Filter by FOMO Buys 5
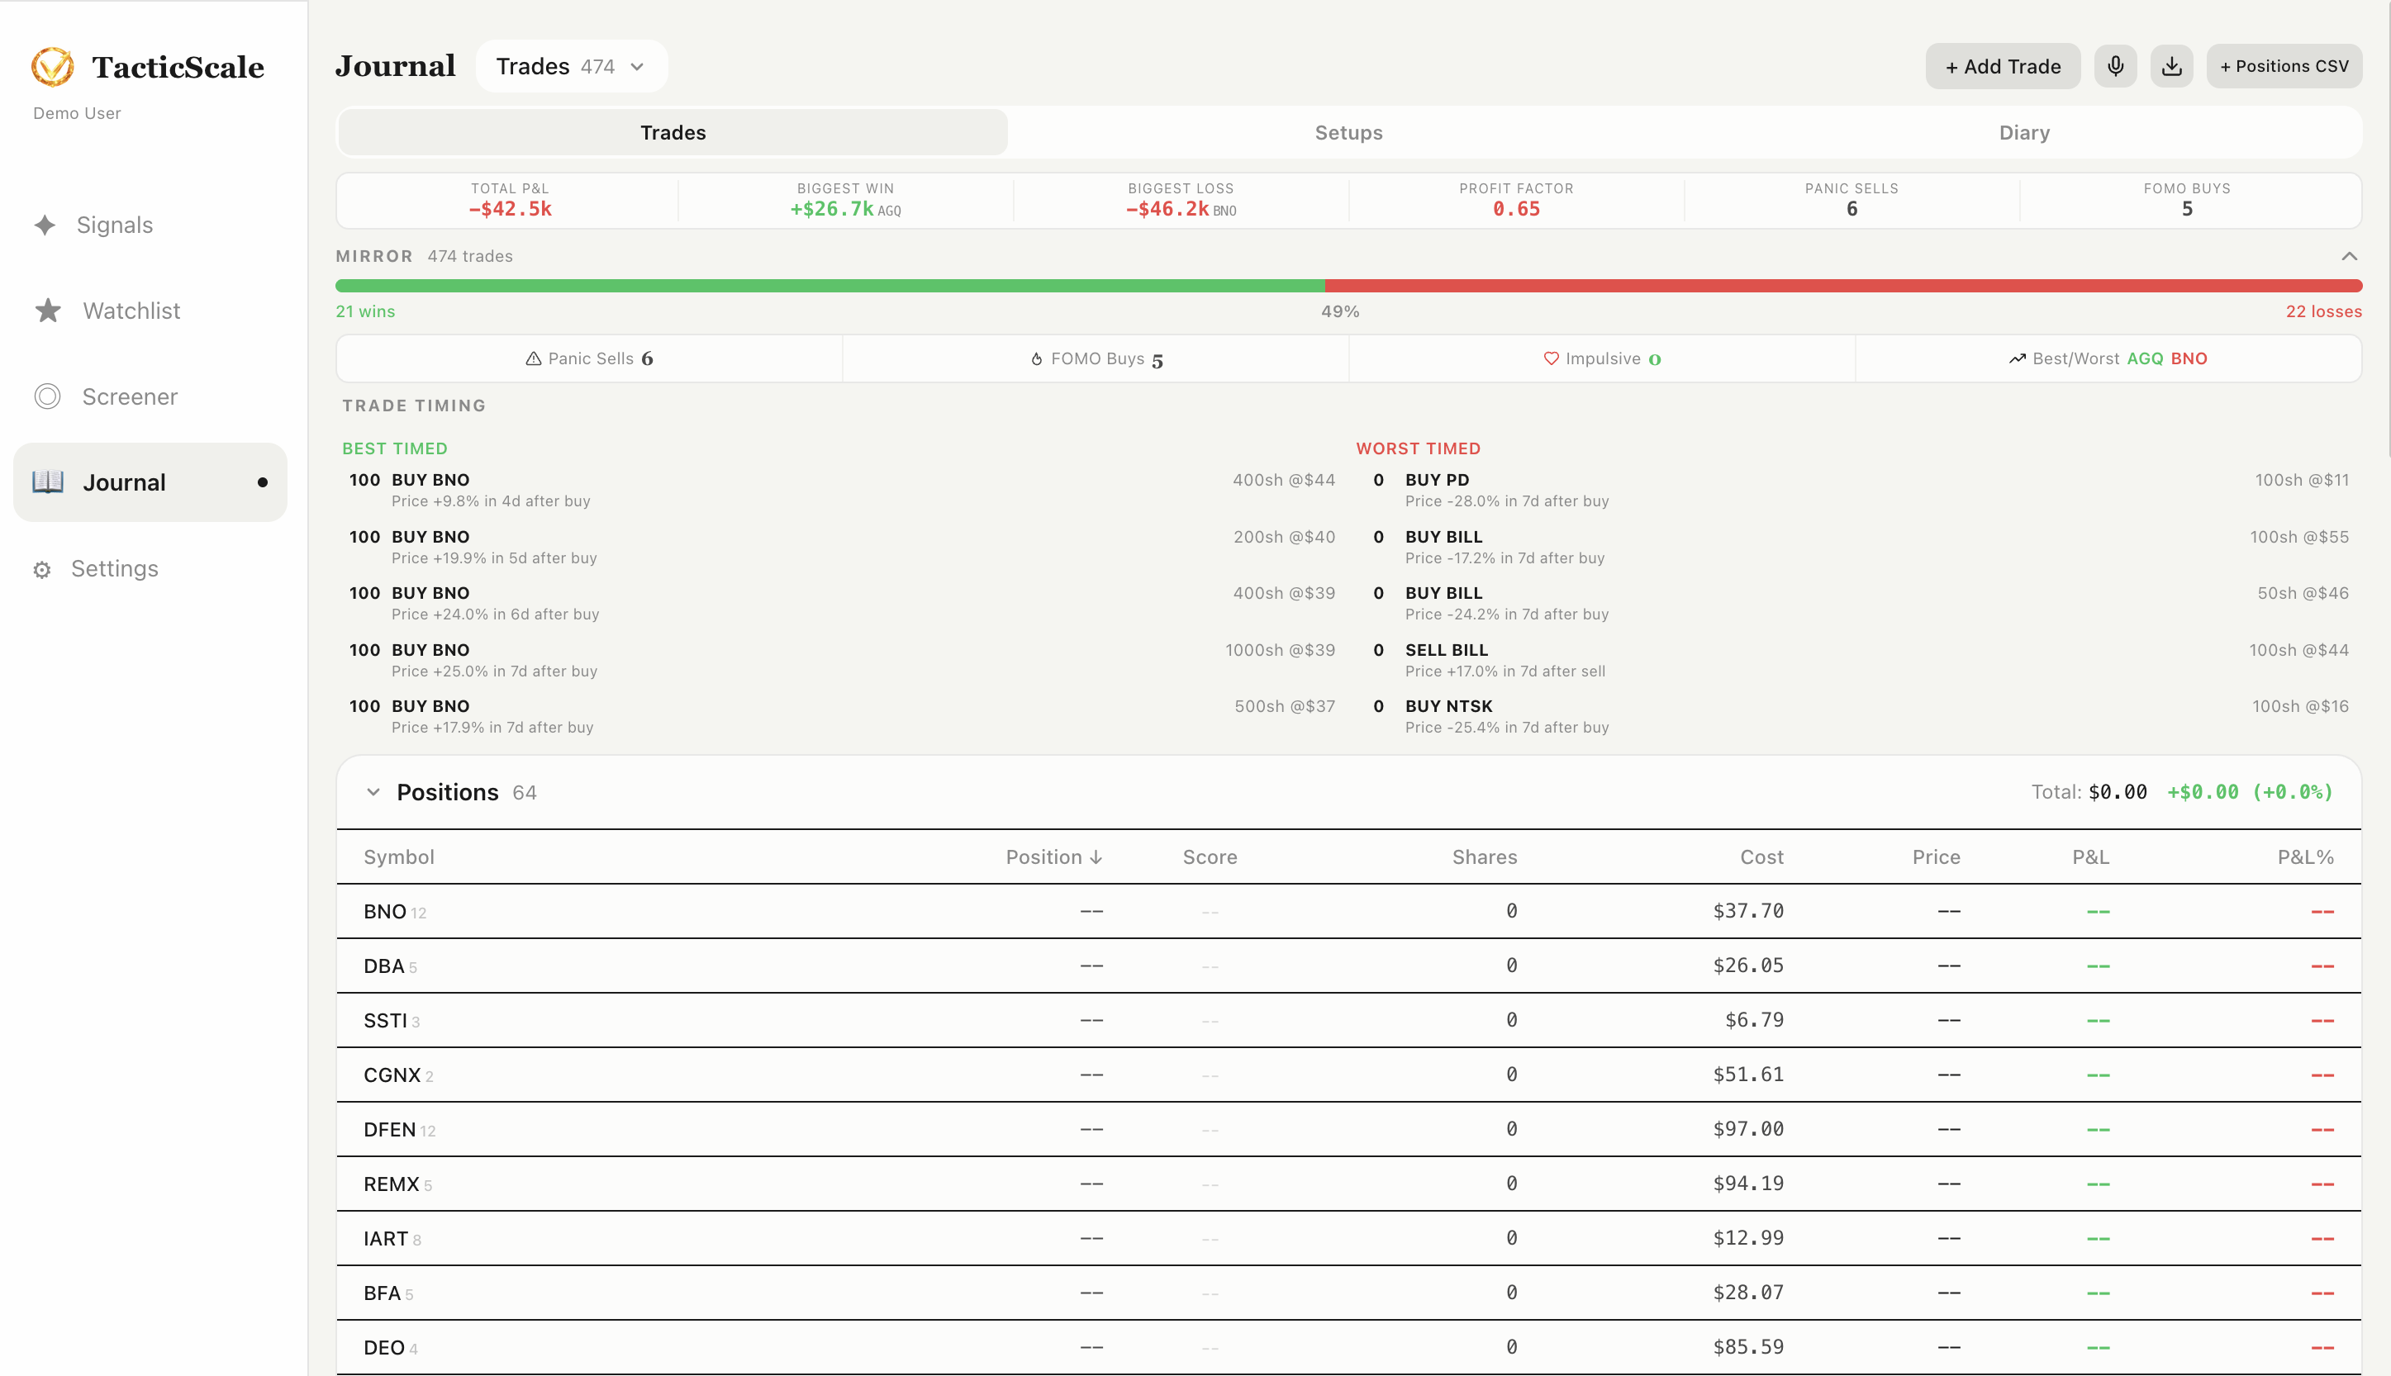Screen dimensions: 2391x1376 pyautogui.click(x=1096, y=359)
